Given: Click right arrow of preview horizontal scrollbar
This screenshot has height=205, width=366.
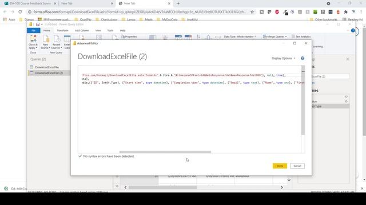Looking at the screenshot, I should (282, 187).
